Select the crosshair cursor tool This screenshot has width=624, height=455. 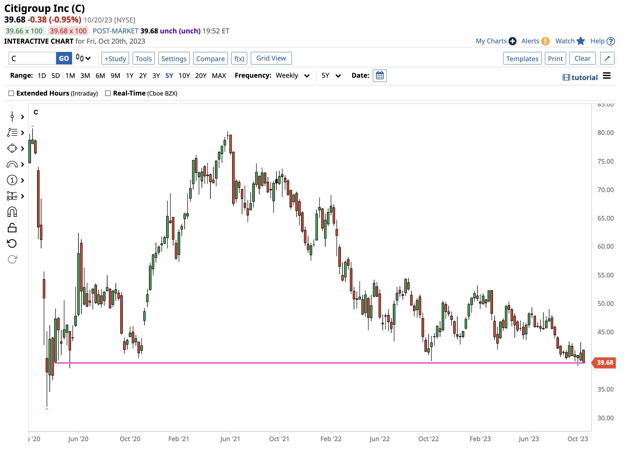pos(12,117)
